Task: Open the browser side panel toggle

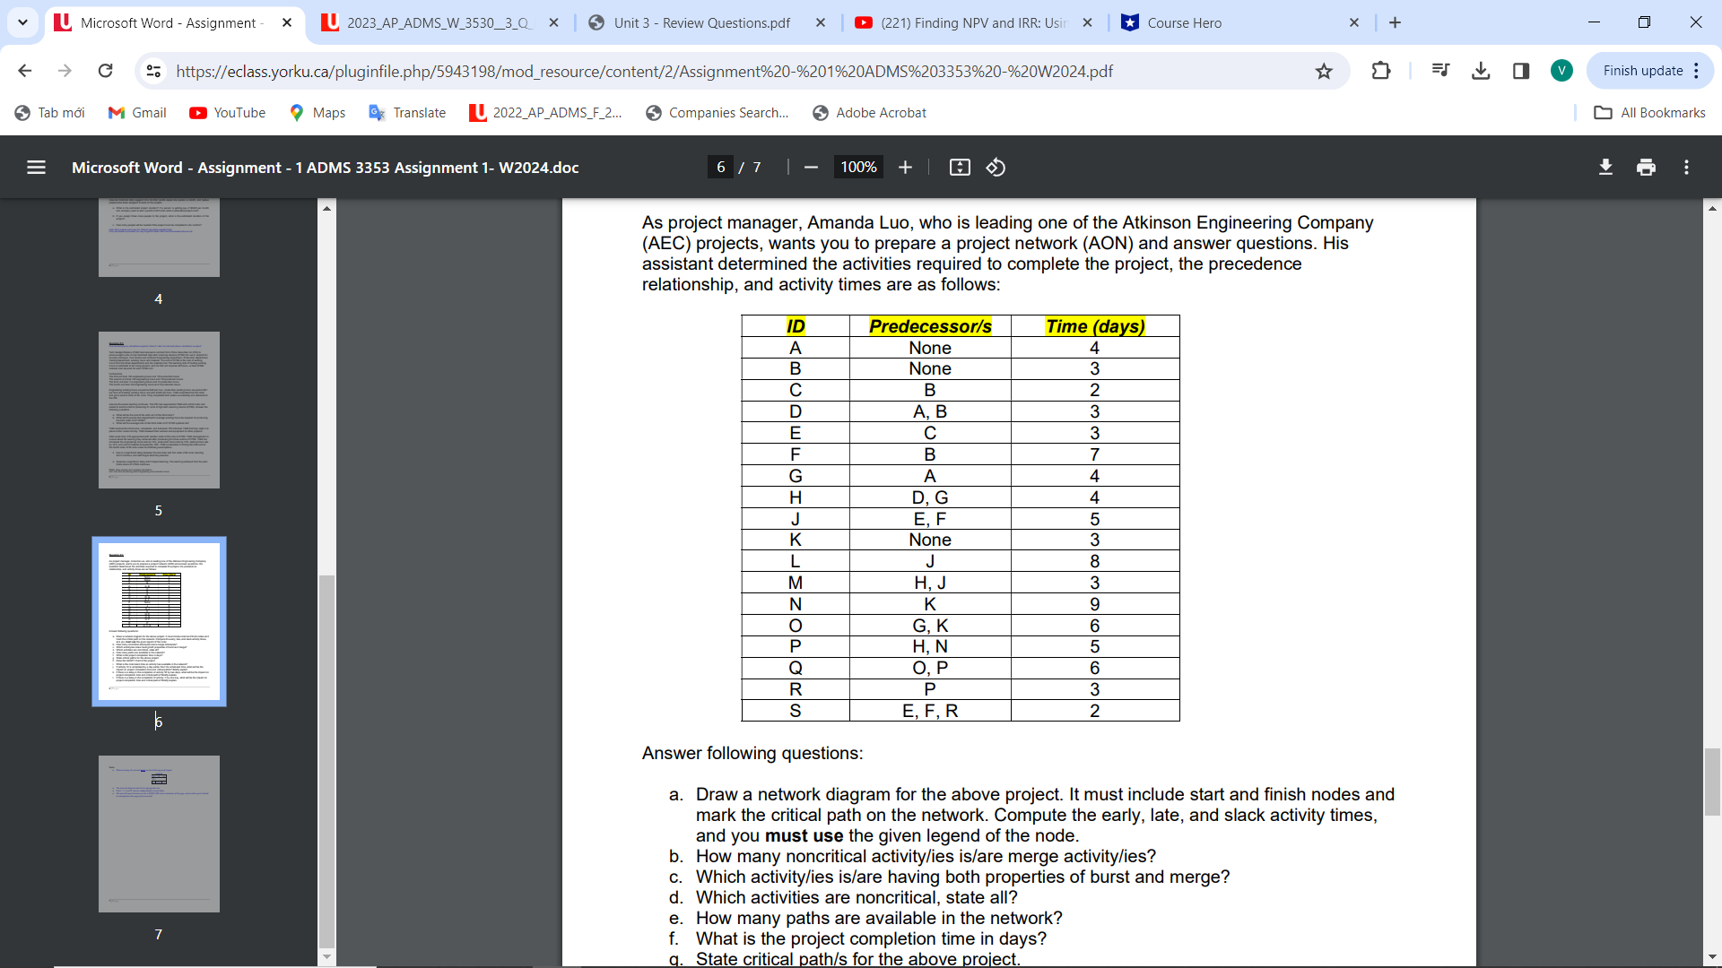Action: click(x=1520, y=70)
